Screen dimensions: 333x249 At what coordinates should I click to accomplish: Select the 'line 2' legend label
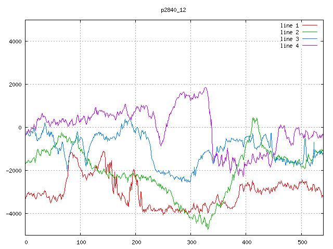pos(289,32)
